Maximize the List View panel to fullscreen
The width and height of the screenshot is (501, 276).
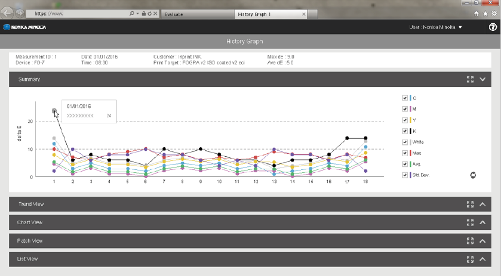click(470, 259)
